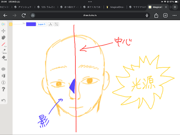Select the Move (four-arrow) tool

[3, 31]
